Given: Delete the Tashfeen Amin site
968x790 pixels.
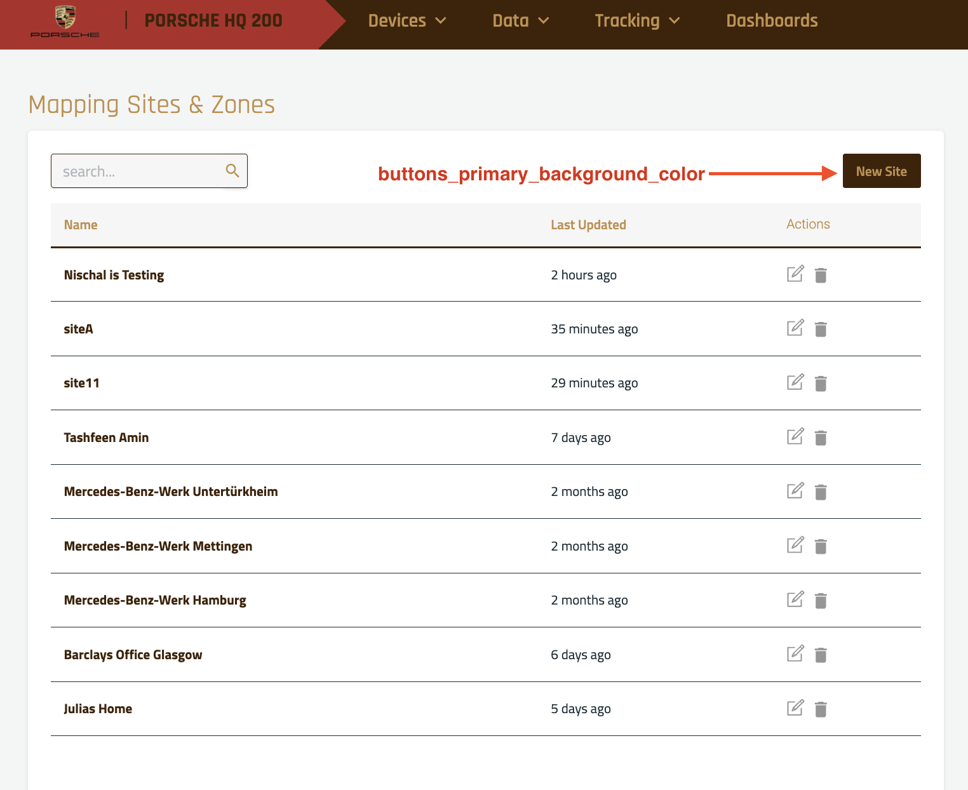Looking at the screenshot, I should (821, 438).
